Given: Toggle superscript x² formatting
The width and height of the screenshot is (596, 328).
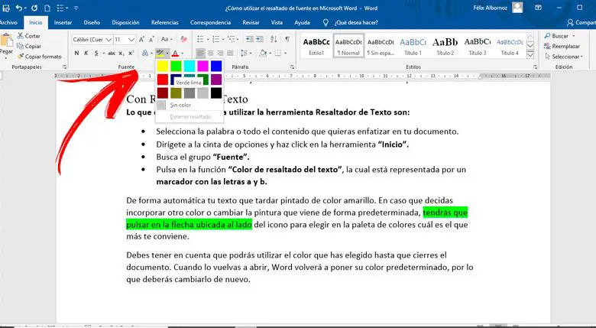Looking at the screenshot, I should 131,53.
